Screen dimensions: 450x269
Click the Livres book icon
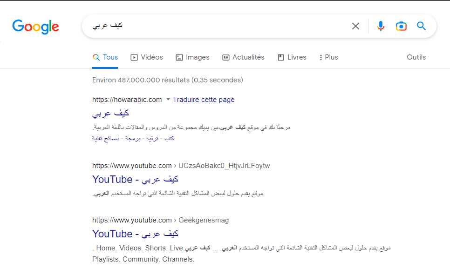pos(281,58)
